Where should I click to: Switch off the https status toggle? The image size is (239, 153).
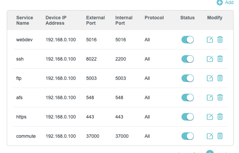pos(188,117)
